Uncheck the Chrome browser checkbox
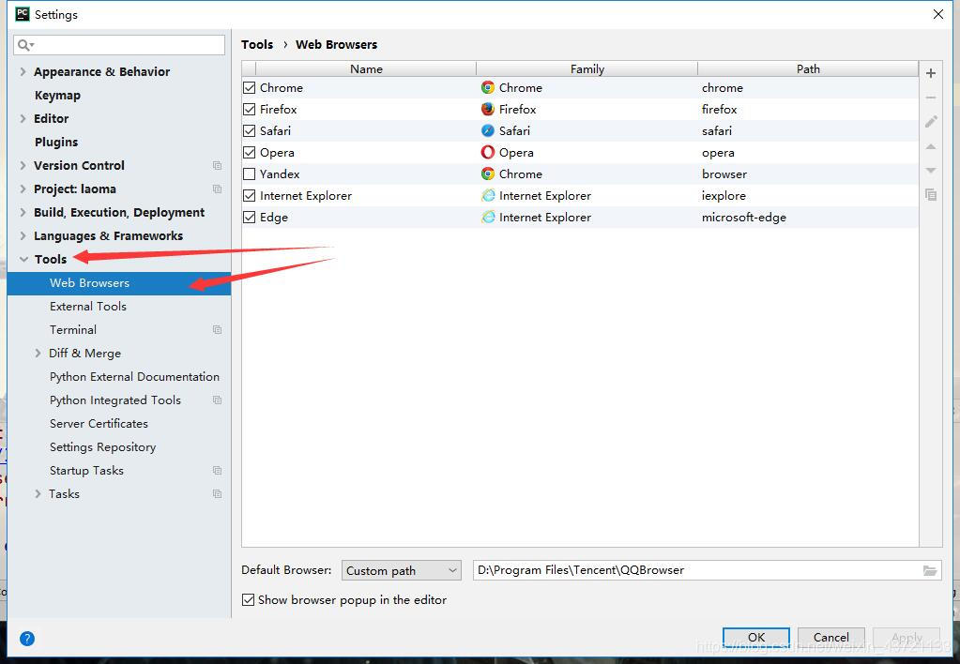Screen dimensions: 960x664 tap(250, 87)
